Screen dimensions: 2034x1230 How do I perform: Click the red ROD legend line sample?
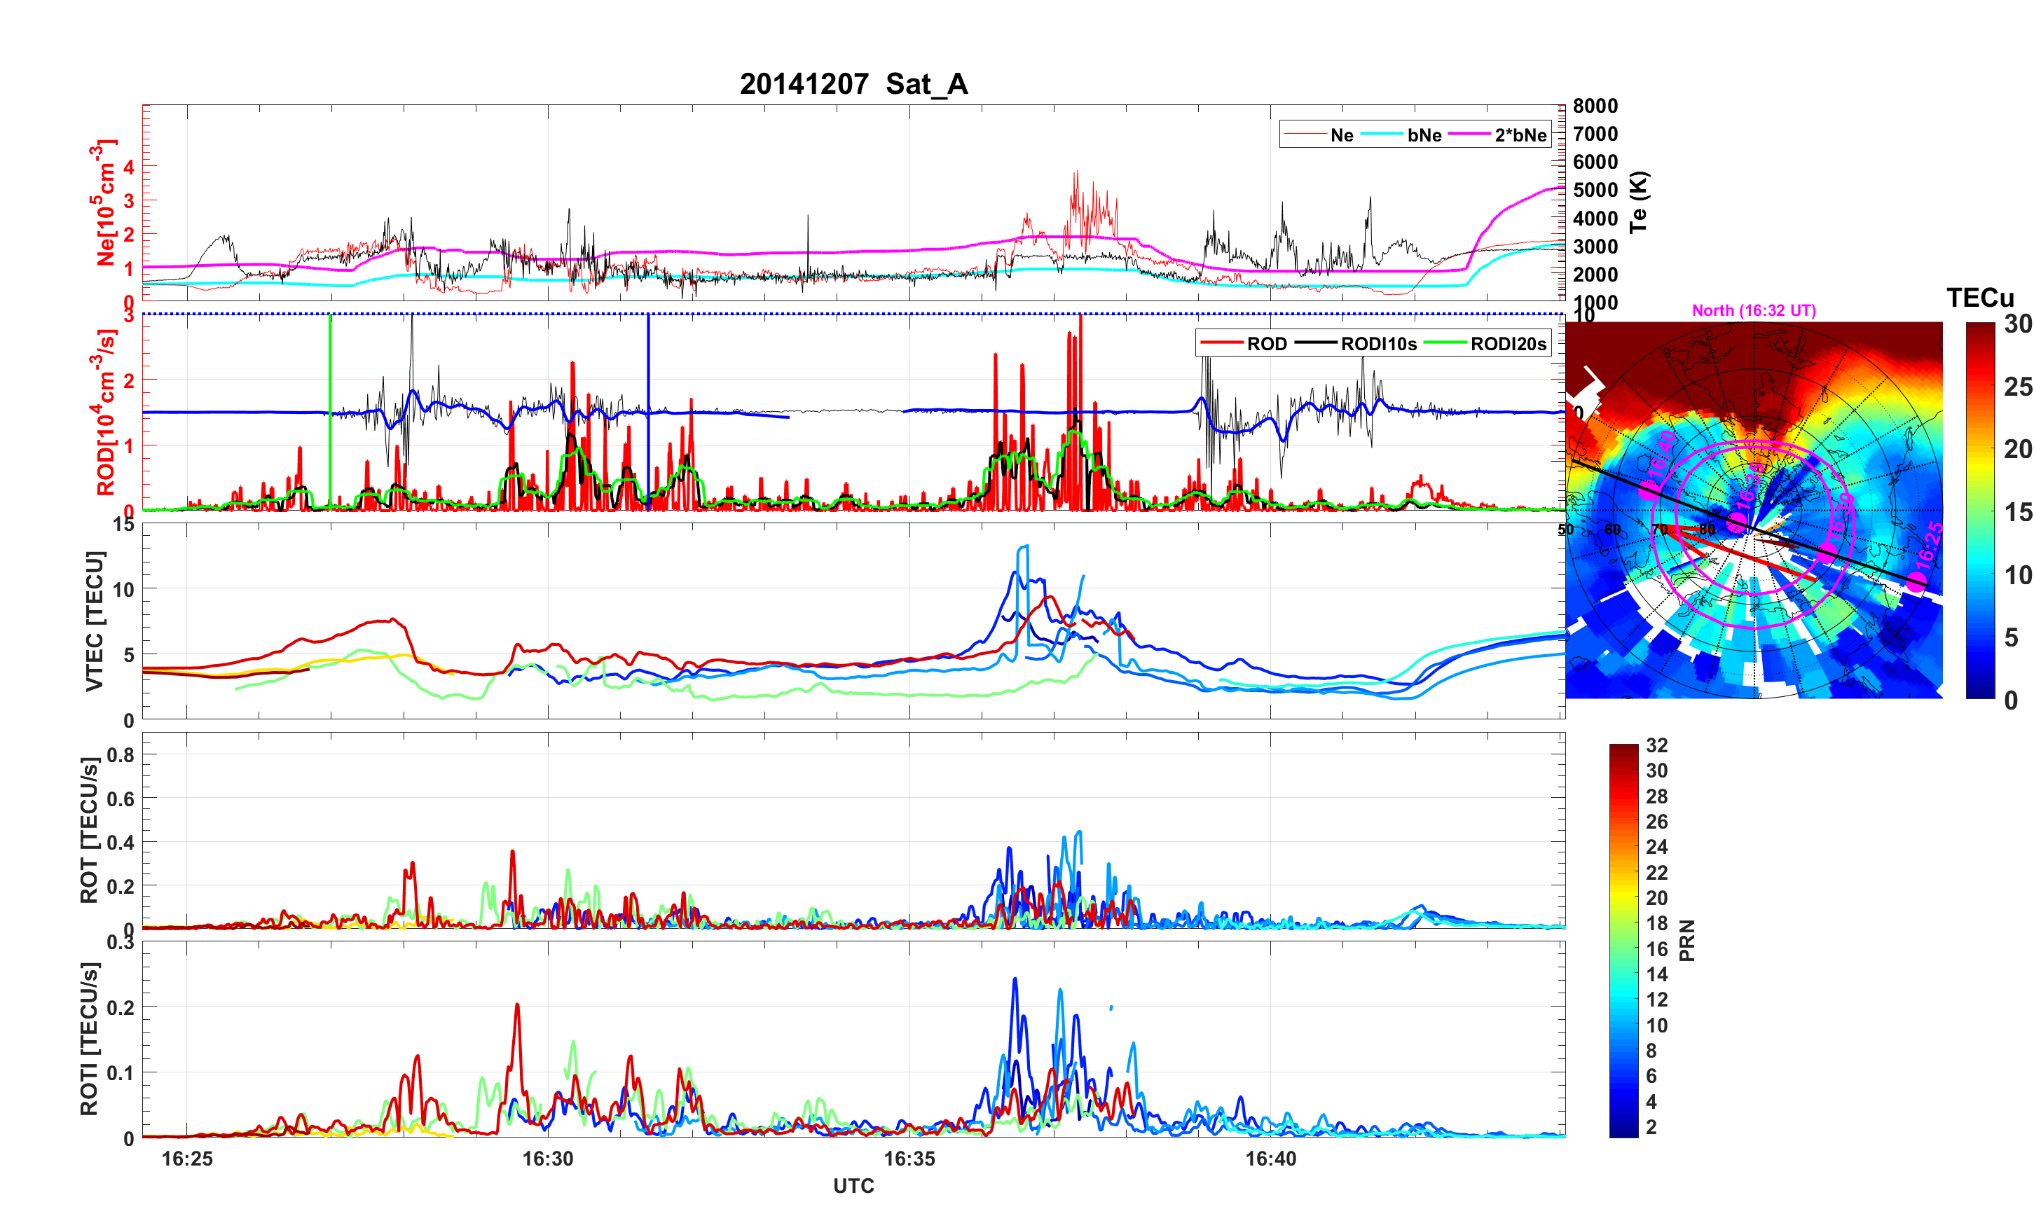(x=1221, y=343)
